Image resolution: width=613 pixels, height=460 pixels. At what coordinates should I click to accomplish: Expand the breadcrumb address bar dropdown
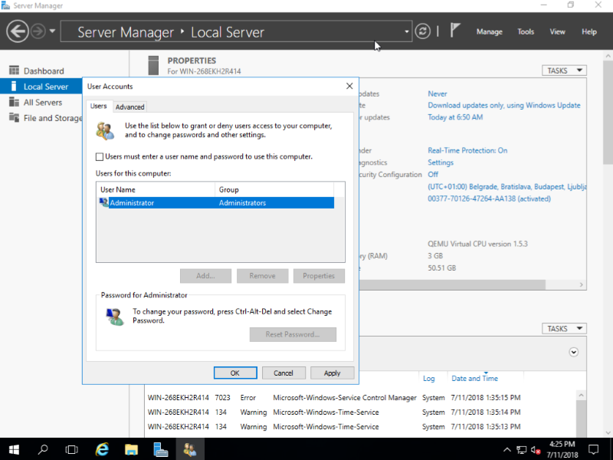pyautogui.click(x=407, y=31)
